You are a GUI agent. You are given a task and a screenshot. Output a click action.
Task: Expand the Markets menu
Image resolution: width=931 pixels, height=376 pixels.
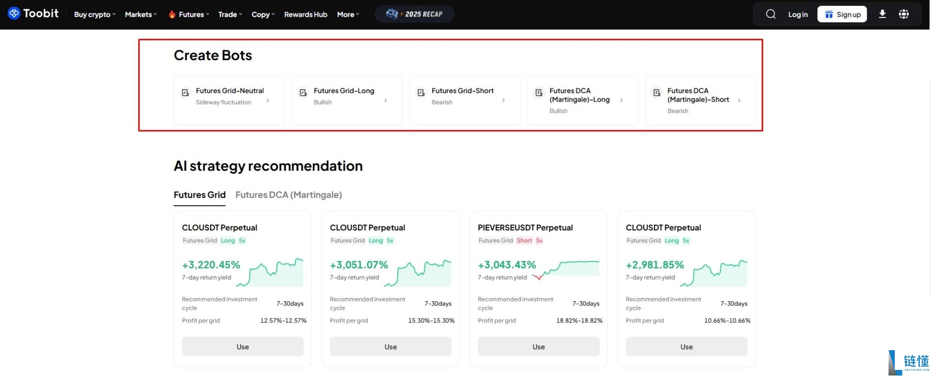[141, 14]
